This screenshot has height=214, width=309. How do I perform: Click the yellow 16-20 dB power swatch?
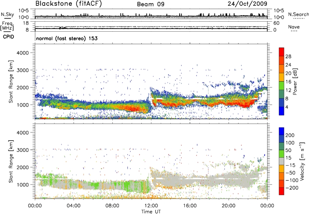(282, 77)
